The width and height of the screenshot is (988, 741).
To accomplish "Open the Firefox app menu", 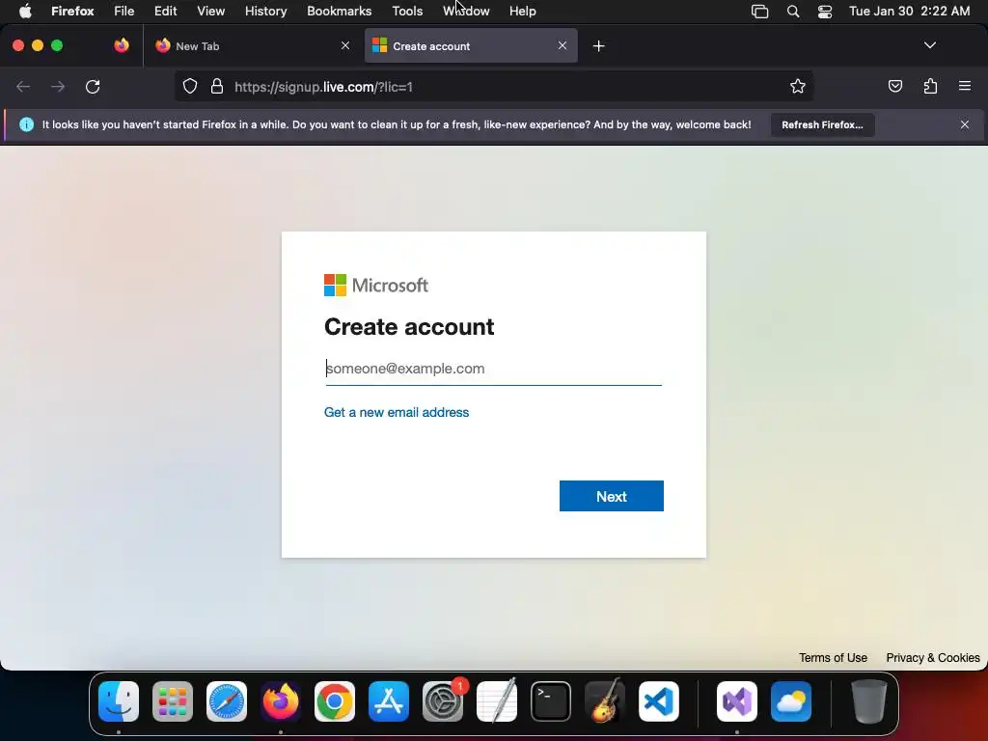I will [x=72, y=12].
